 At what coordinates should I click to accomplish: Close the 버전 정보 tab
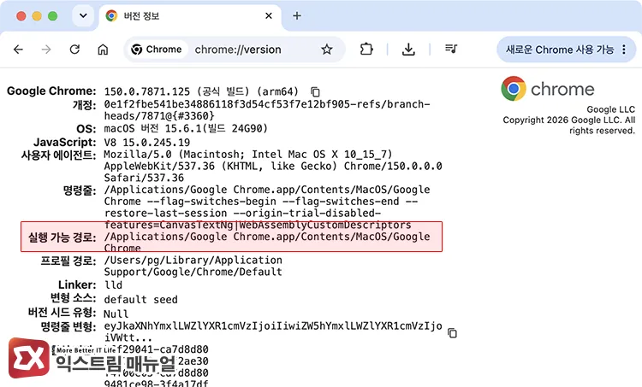(x=269, y=16)
